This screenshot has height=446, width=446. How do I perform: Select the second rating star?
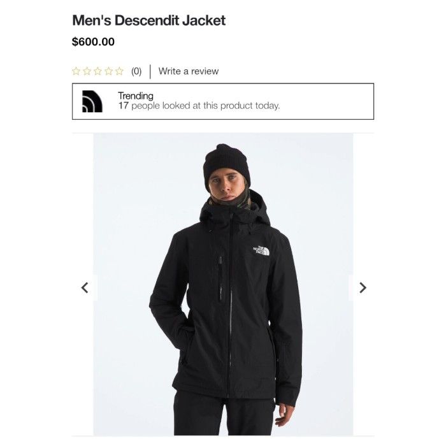click(87, 71)
